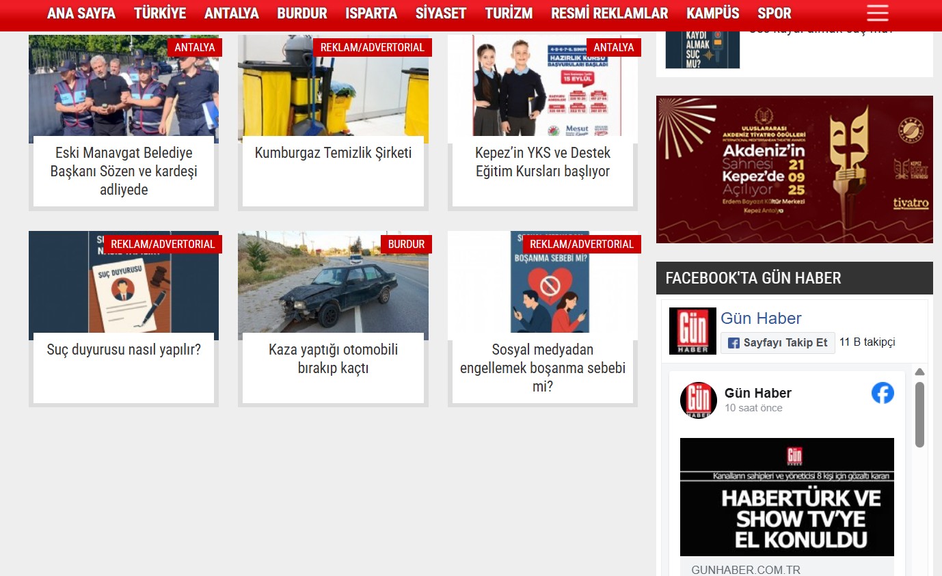
Task: Click the round Gün Haber post avatar
Action: coord(698,400)
